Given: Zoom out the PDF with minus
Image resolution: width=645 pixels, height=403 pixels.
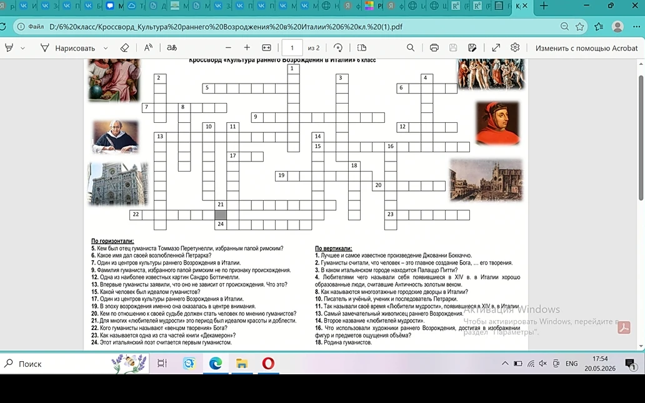Looking at the screenshot, I should click(x=228, y=47).
